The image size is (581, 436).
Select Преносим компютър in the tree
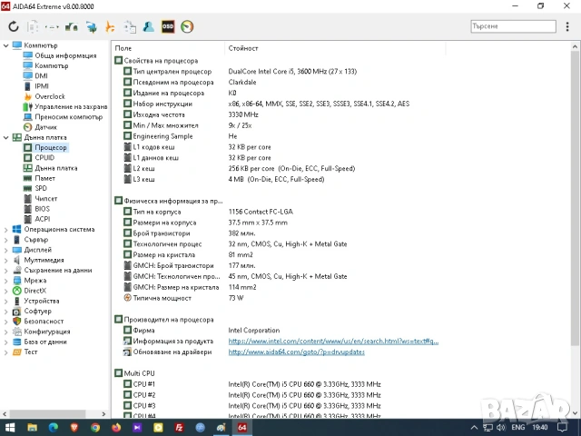click(x=69, y=117)
